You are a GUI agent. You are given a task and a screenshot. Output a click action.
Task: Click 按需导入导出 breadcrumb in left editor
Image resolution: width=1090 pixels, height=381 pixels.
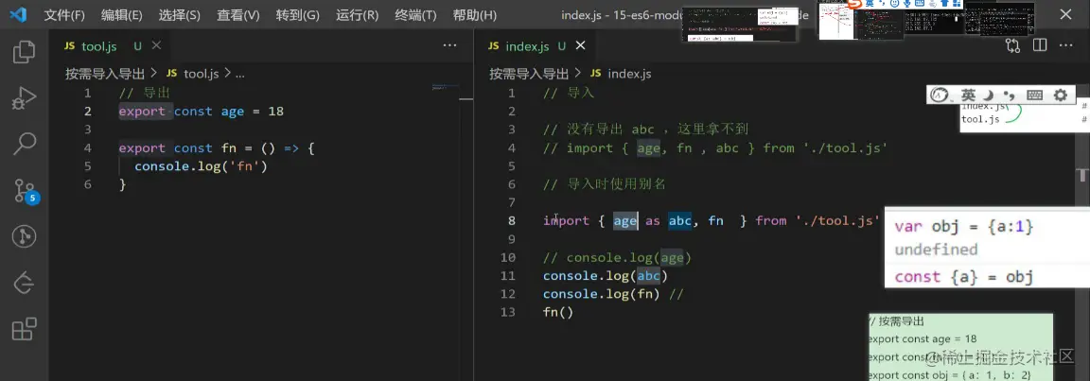point(106,74)
